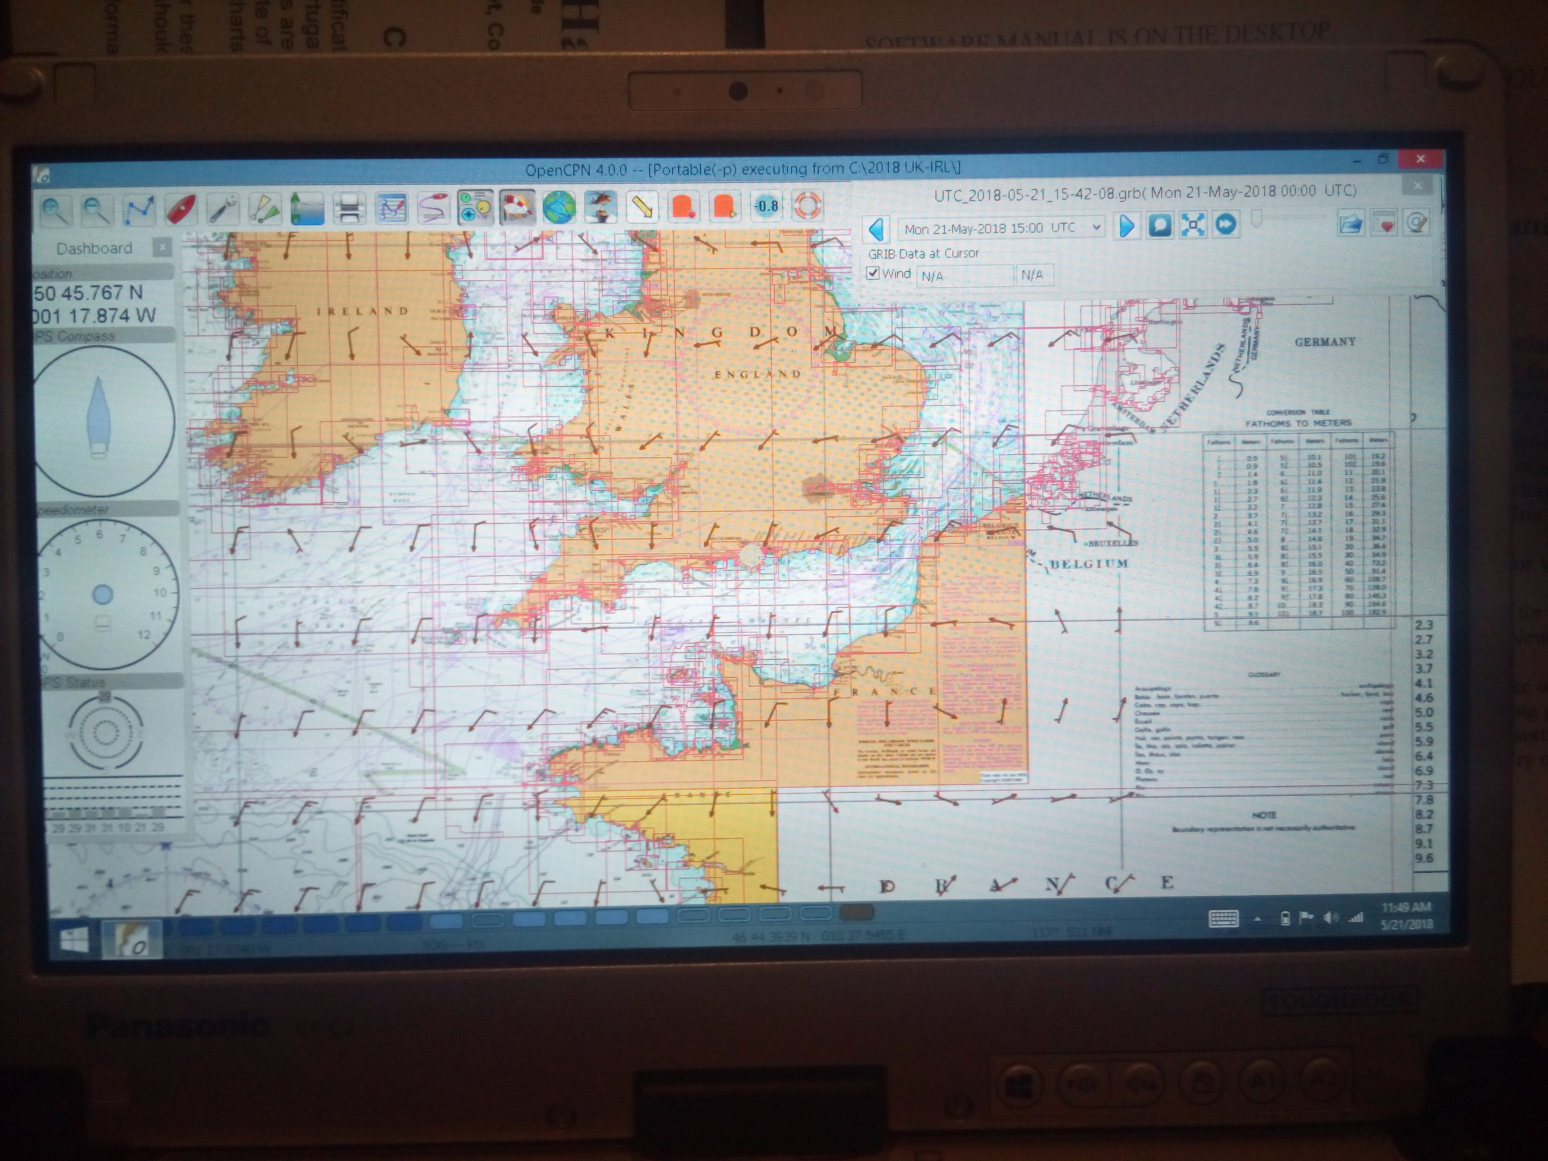Image resolution: width=1548 pixels, height=1161 pixels.
Task: Click the Wind speed N/A field
Action: point(964,276)
